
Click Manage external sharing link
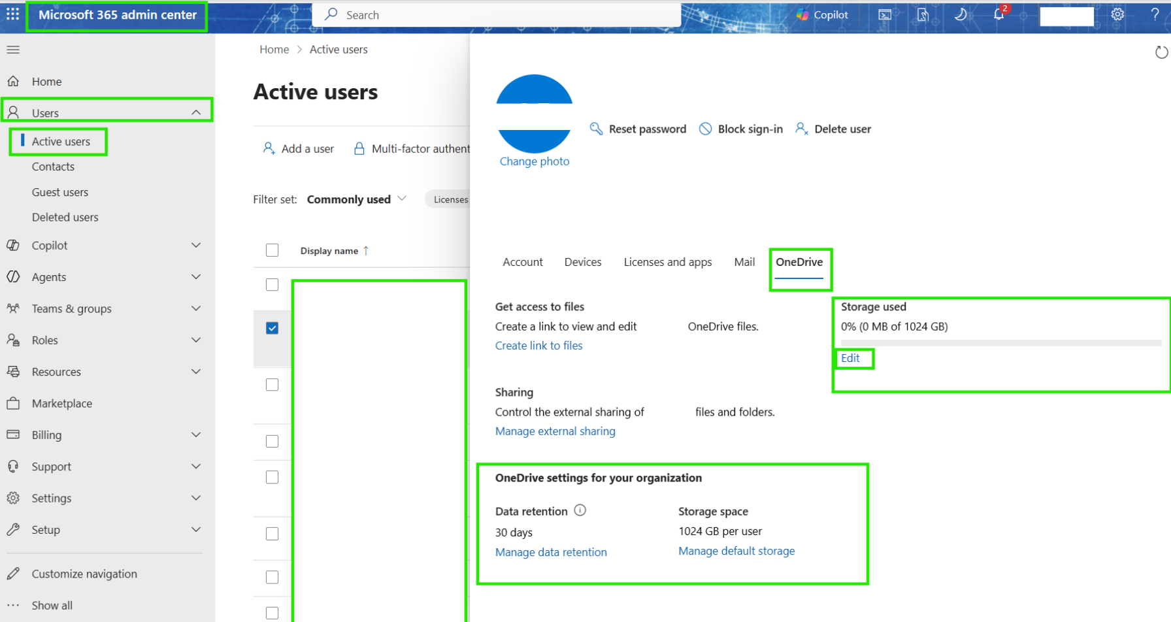(555, 431)
